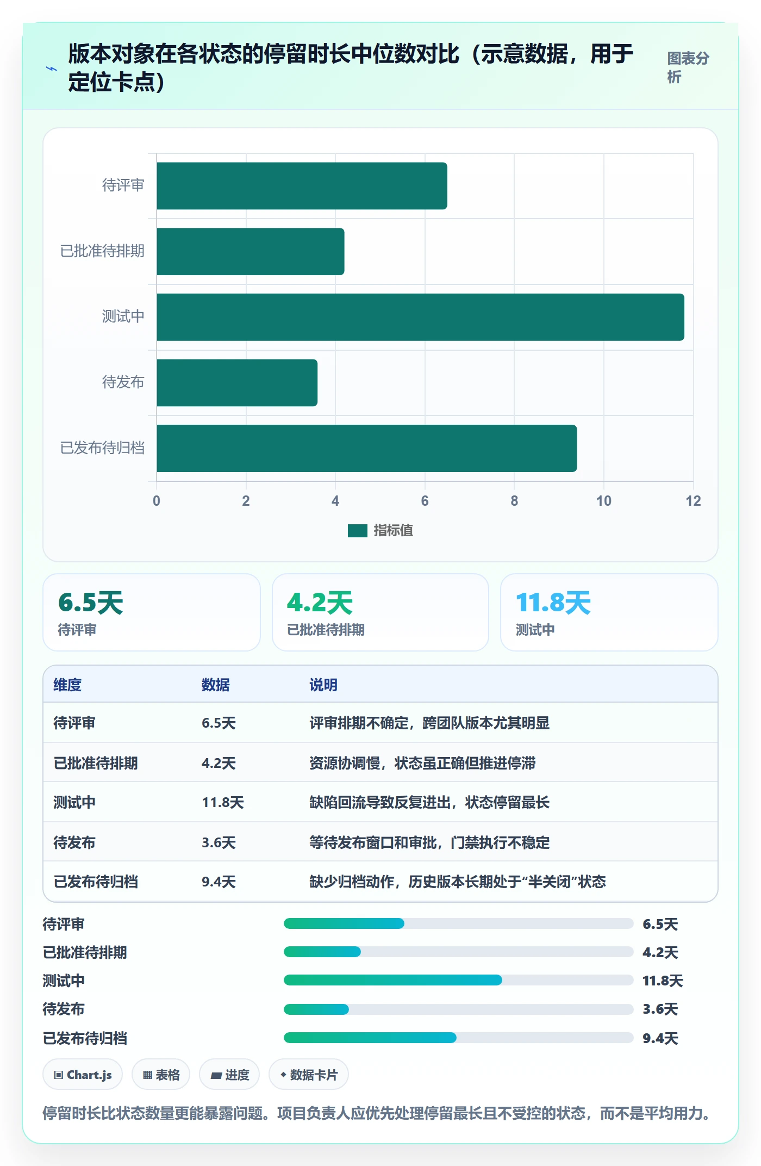Click the 已发布待归档 bar in the chart
Viewport: 761px width, 1166px height.
pos(367,448)
